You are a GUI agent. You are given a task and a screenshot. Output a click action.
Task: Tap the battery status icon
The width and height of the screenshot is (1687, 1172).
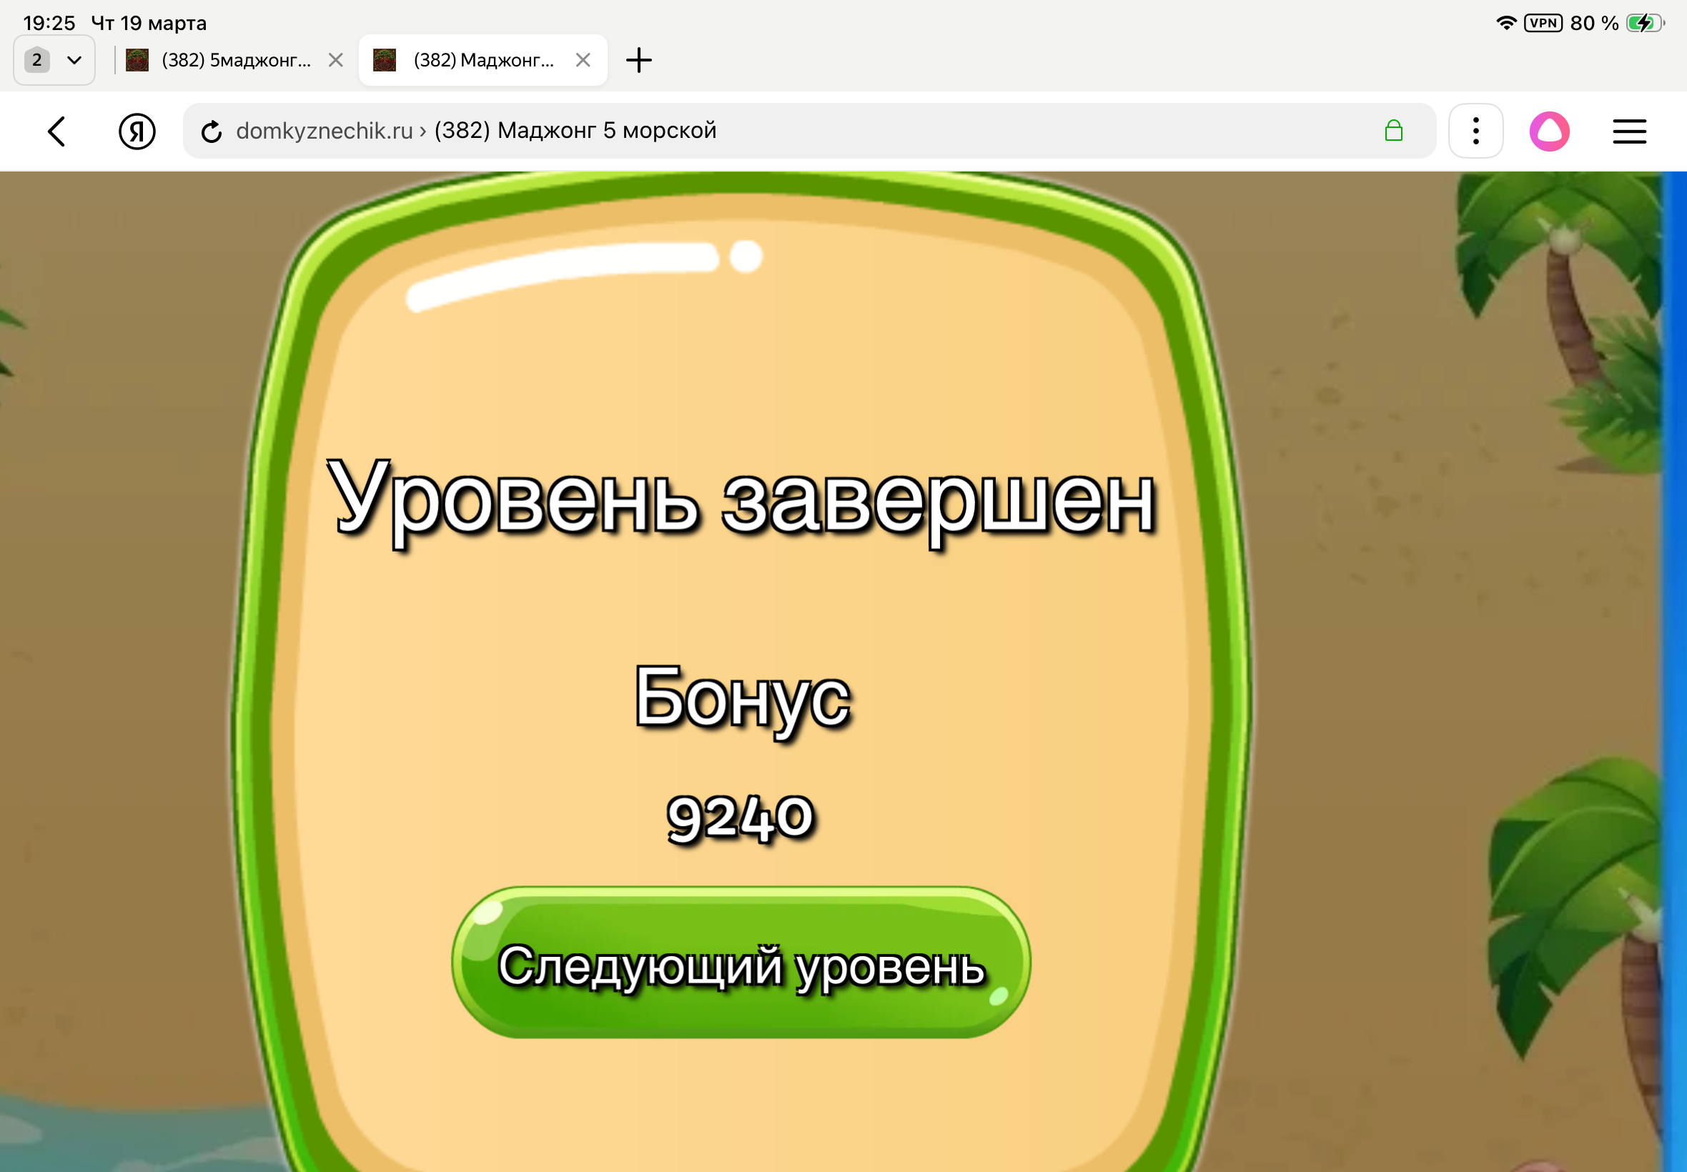coord(1643,23)
